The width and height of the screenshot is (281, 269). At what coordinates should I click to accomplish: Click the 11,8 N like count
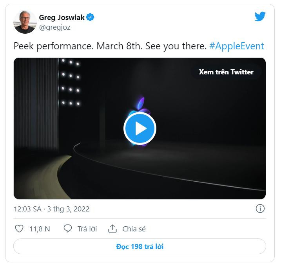[40, 229]
